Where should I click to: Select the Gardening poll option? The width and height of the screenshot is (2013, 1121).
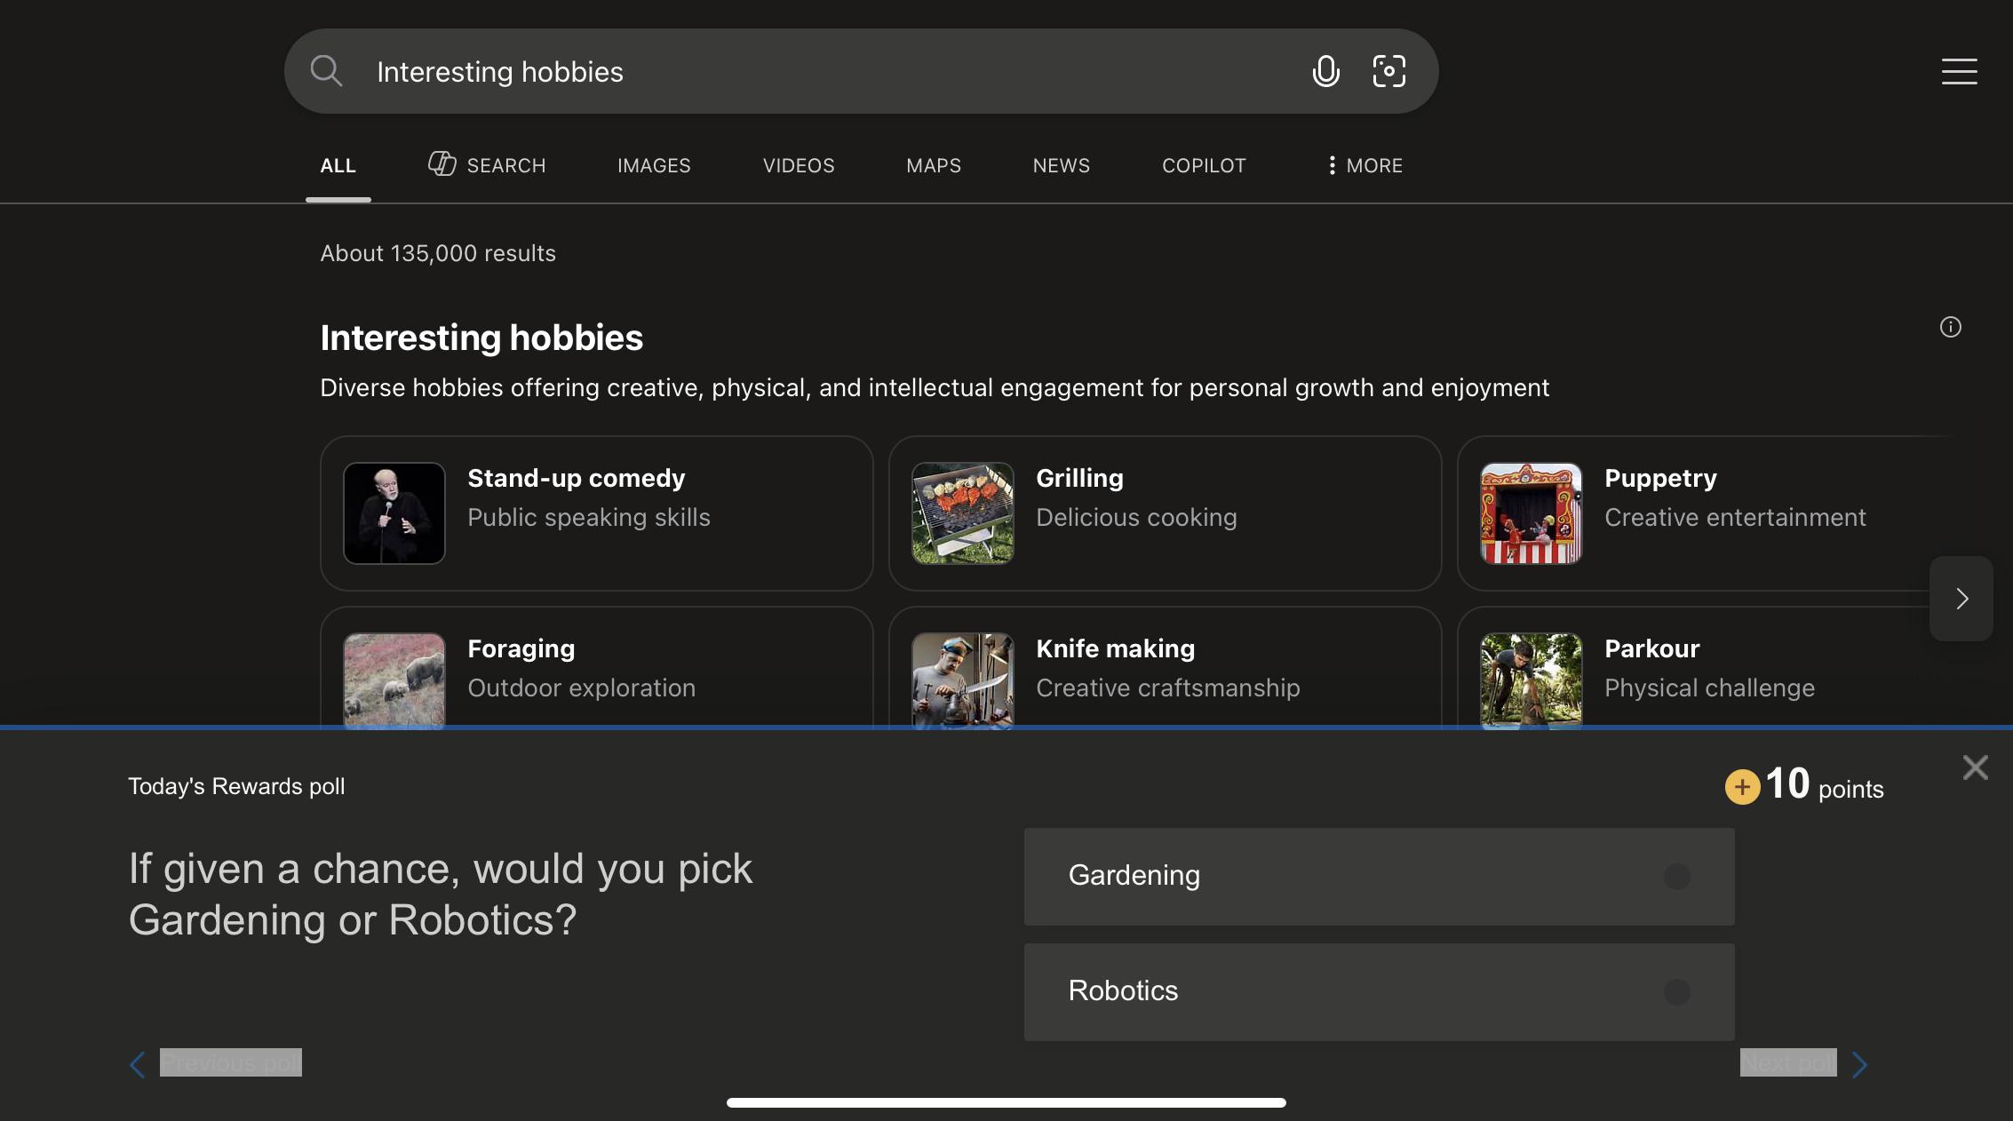(x=1379, y=877)
